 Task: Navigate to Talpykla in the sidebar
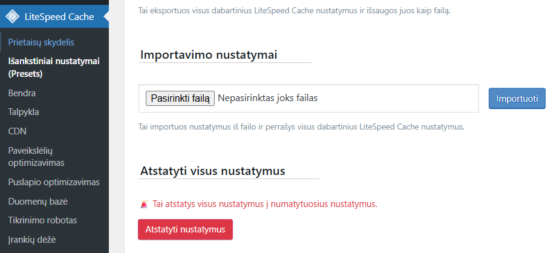click(24, 112)
